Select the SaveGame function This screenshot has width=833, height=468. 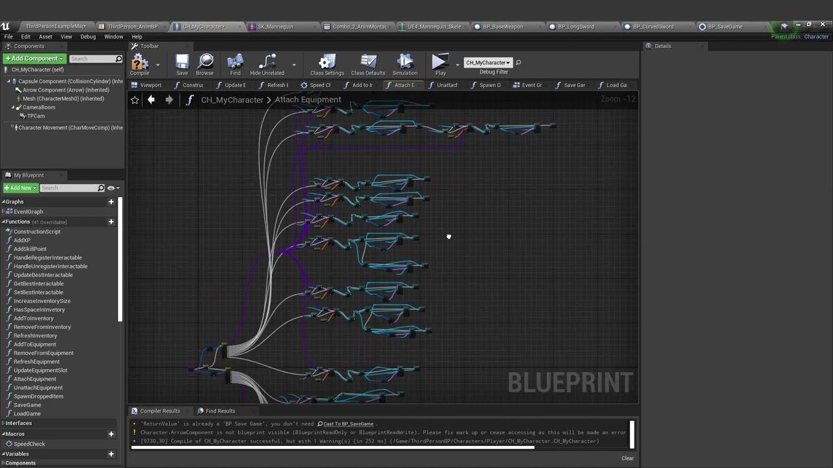[x=27, y=405]
